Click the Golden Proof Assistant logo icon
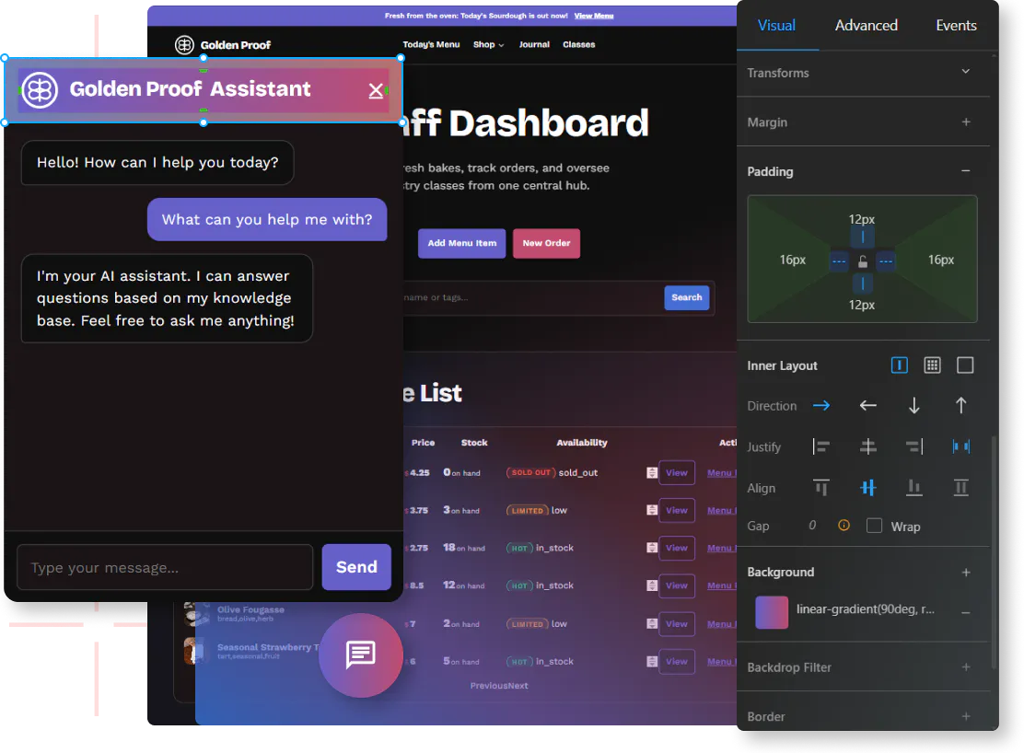 40,89
